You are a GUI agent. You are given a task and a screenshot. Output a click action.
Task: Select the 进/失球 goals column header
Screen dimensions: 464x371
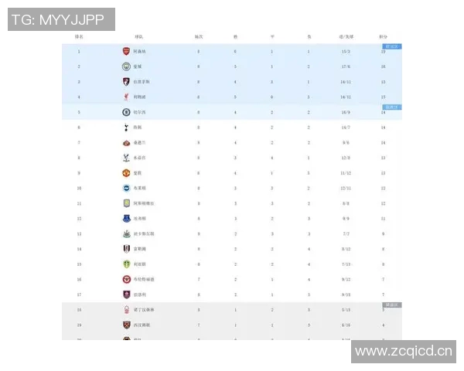pos(346,36)
